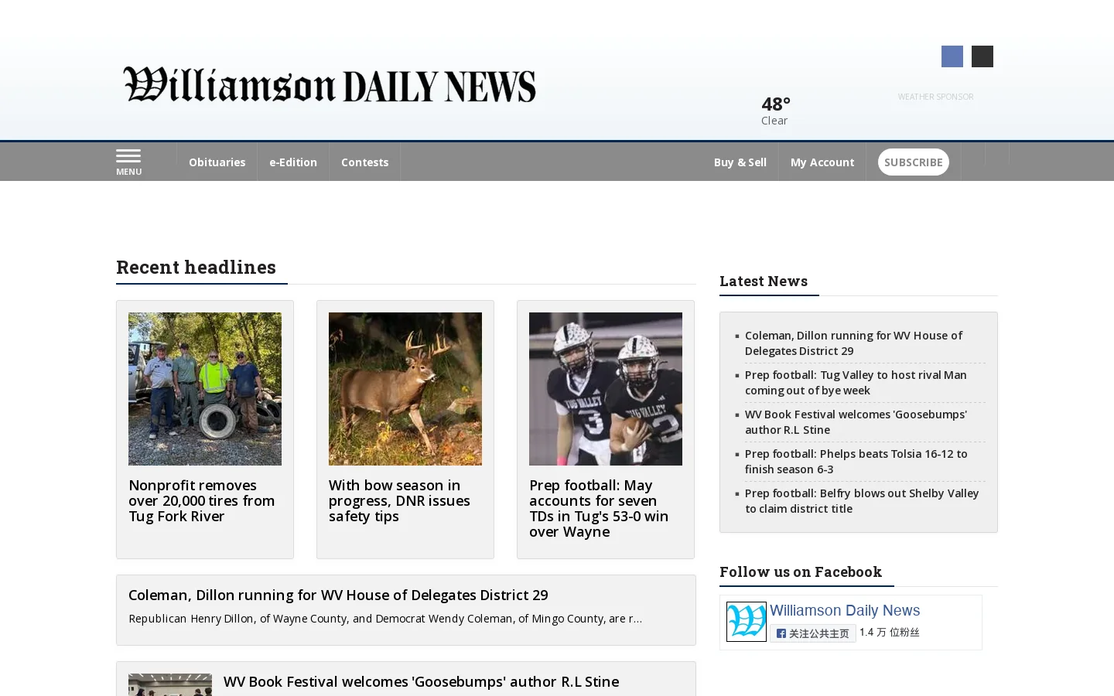Open Latest News 'Coleman, Dillon running' link
The height and width of the screenshot is (696, 1114).
[x=854, y=343]
